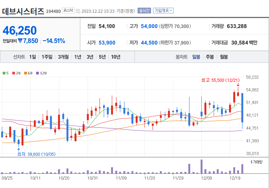Viewport: 269px width, 188px height.
Task: Click the 58,232 price axis label
Action: [252, 77]
